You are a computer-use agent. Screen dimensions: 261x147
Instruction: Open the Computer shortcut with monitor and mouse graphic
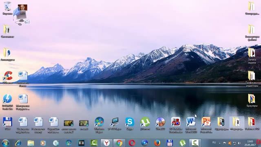tap(22, 15)
